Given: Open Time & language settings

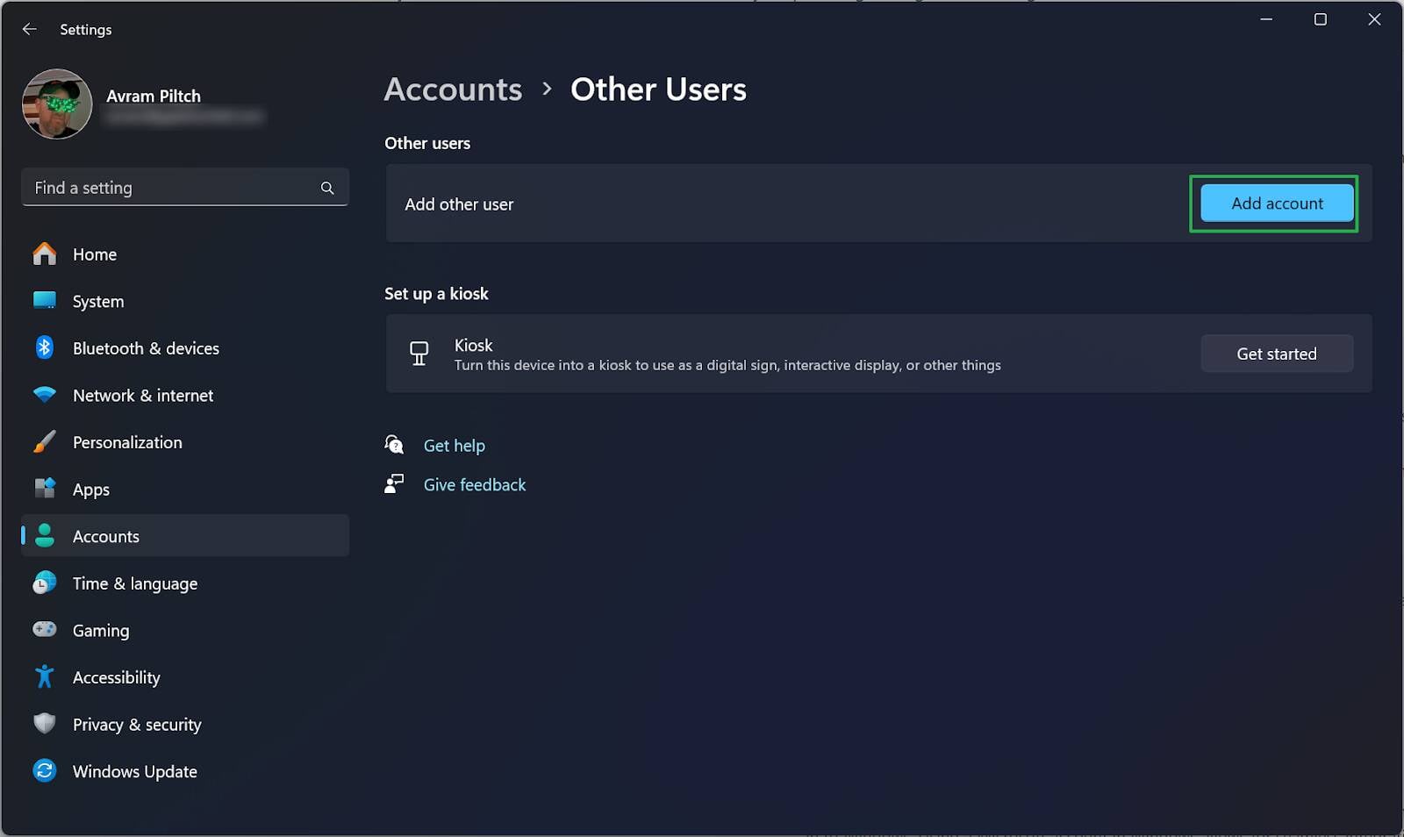Looking at the screenshot, I should coord(134,583).
